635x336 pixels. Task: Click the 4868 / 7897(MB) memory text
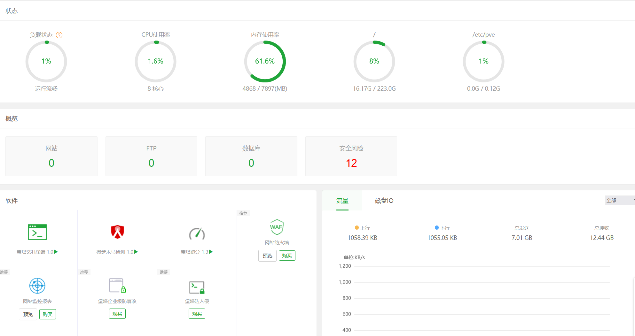coord(265,88)
